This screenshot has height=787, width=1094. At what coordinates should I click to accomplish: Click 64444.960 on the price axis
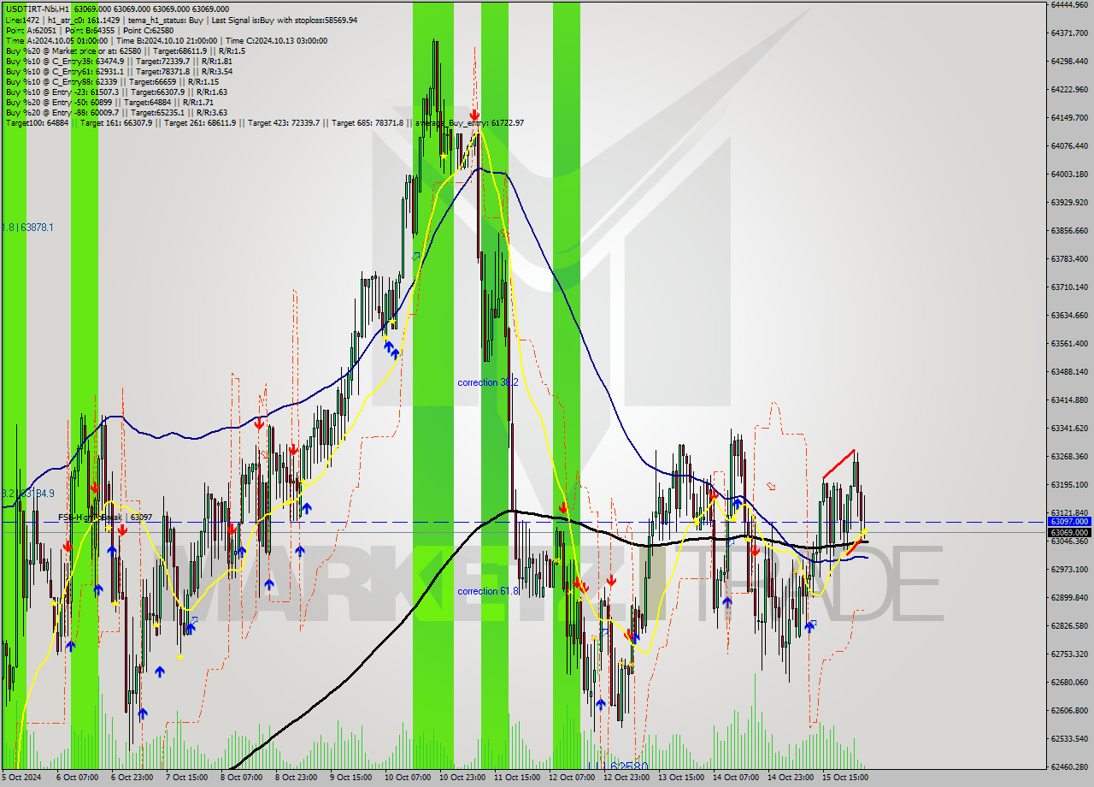click(x=1070, y=4)
